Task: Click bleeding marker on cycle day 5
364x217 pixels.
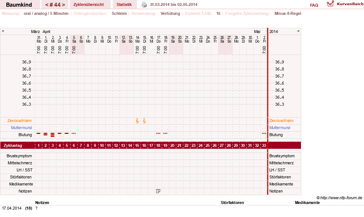Action: (x=67, y=134)
